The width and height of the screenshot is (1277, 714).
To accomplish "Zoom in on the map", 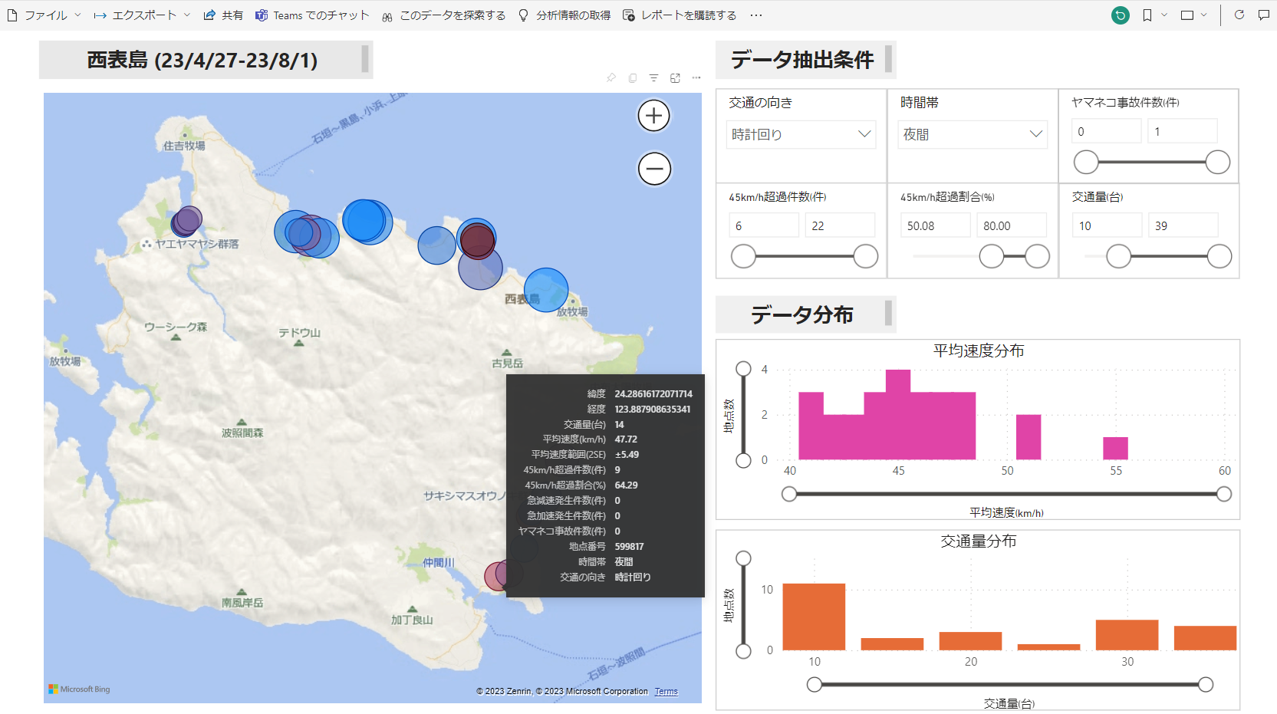I will tap(653, 116).
